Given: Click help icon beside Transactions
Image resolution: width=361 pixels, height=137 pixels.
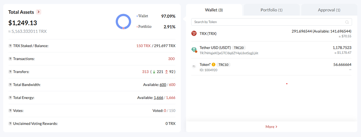Looking at the screenshot, I should tap(10, 59).
